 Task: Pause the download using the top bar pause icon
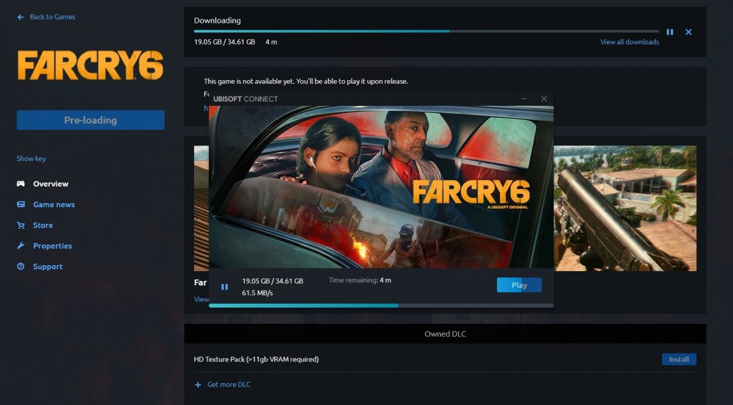pos(670,32)
